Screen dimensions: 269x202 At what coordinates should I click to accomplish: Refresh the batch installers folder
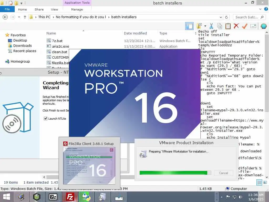(x=226, y=17)
